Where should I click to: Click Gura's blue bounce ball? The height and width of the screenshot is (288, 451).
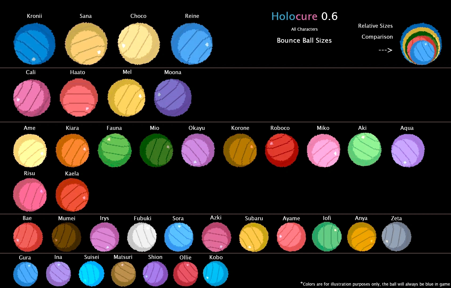point(26,274)
